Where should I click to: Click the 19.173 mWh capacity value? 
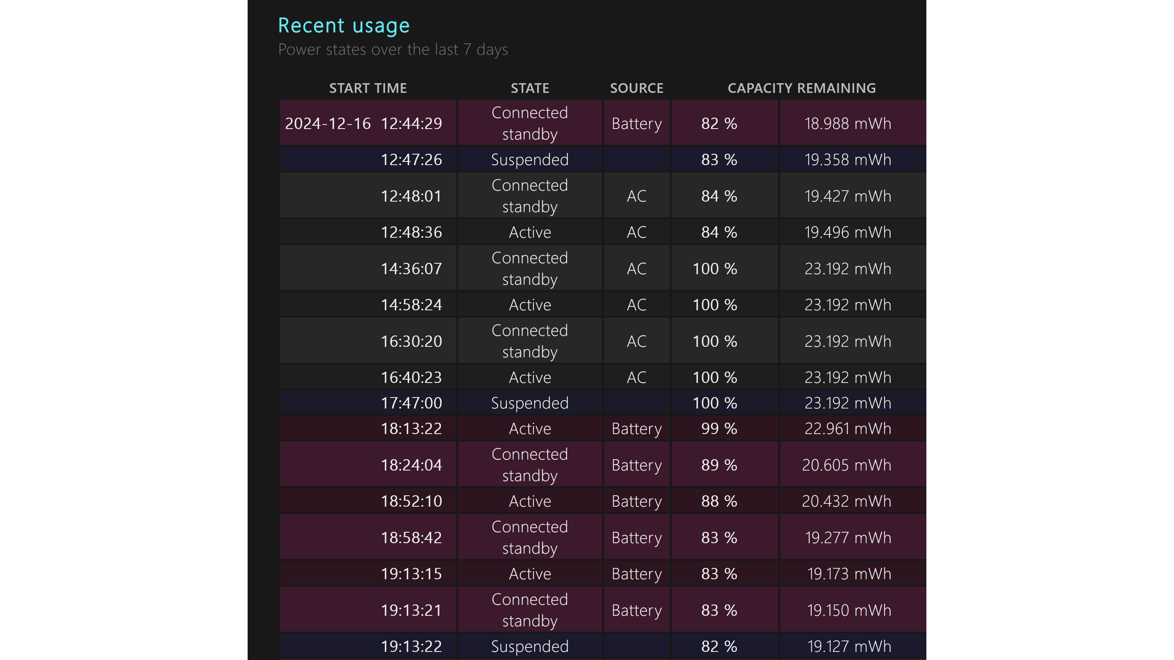[848, 574]
